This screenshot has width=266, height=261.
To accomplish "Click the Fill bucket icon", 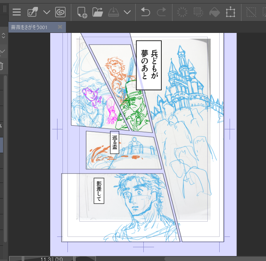I will point(214,12).
